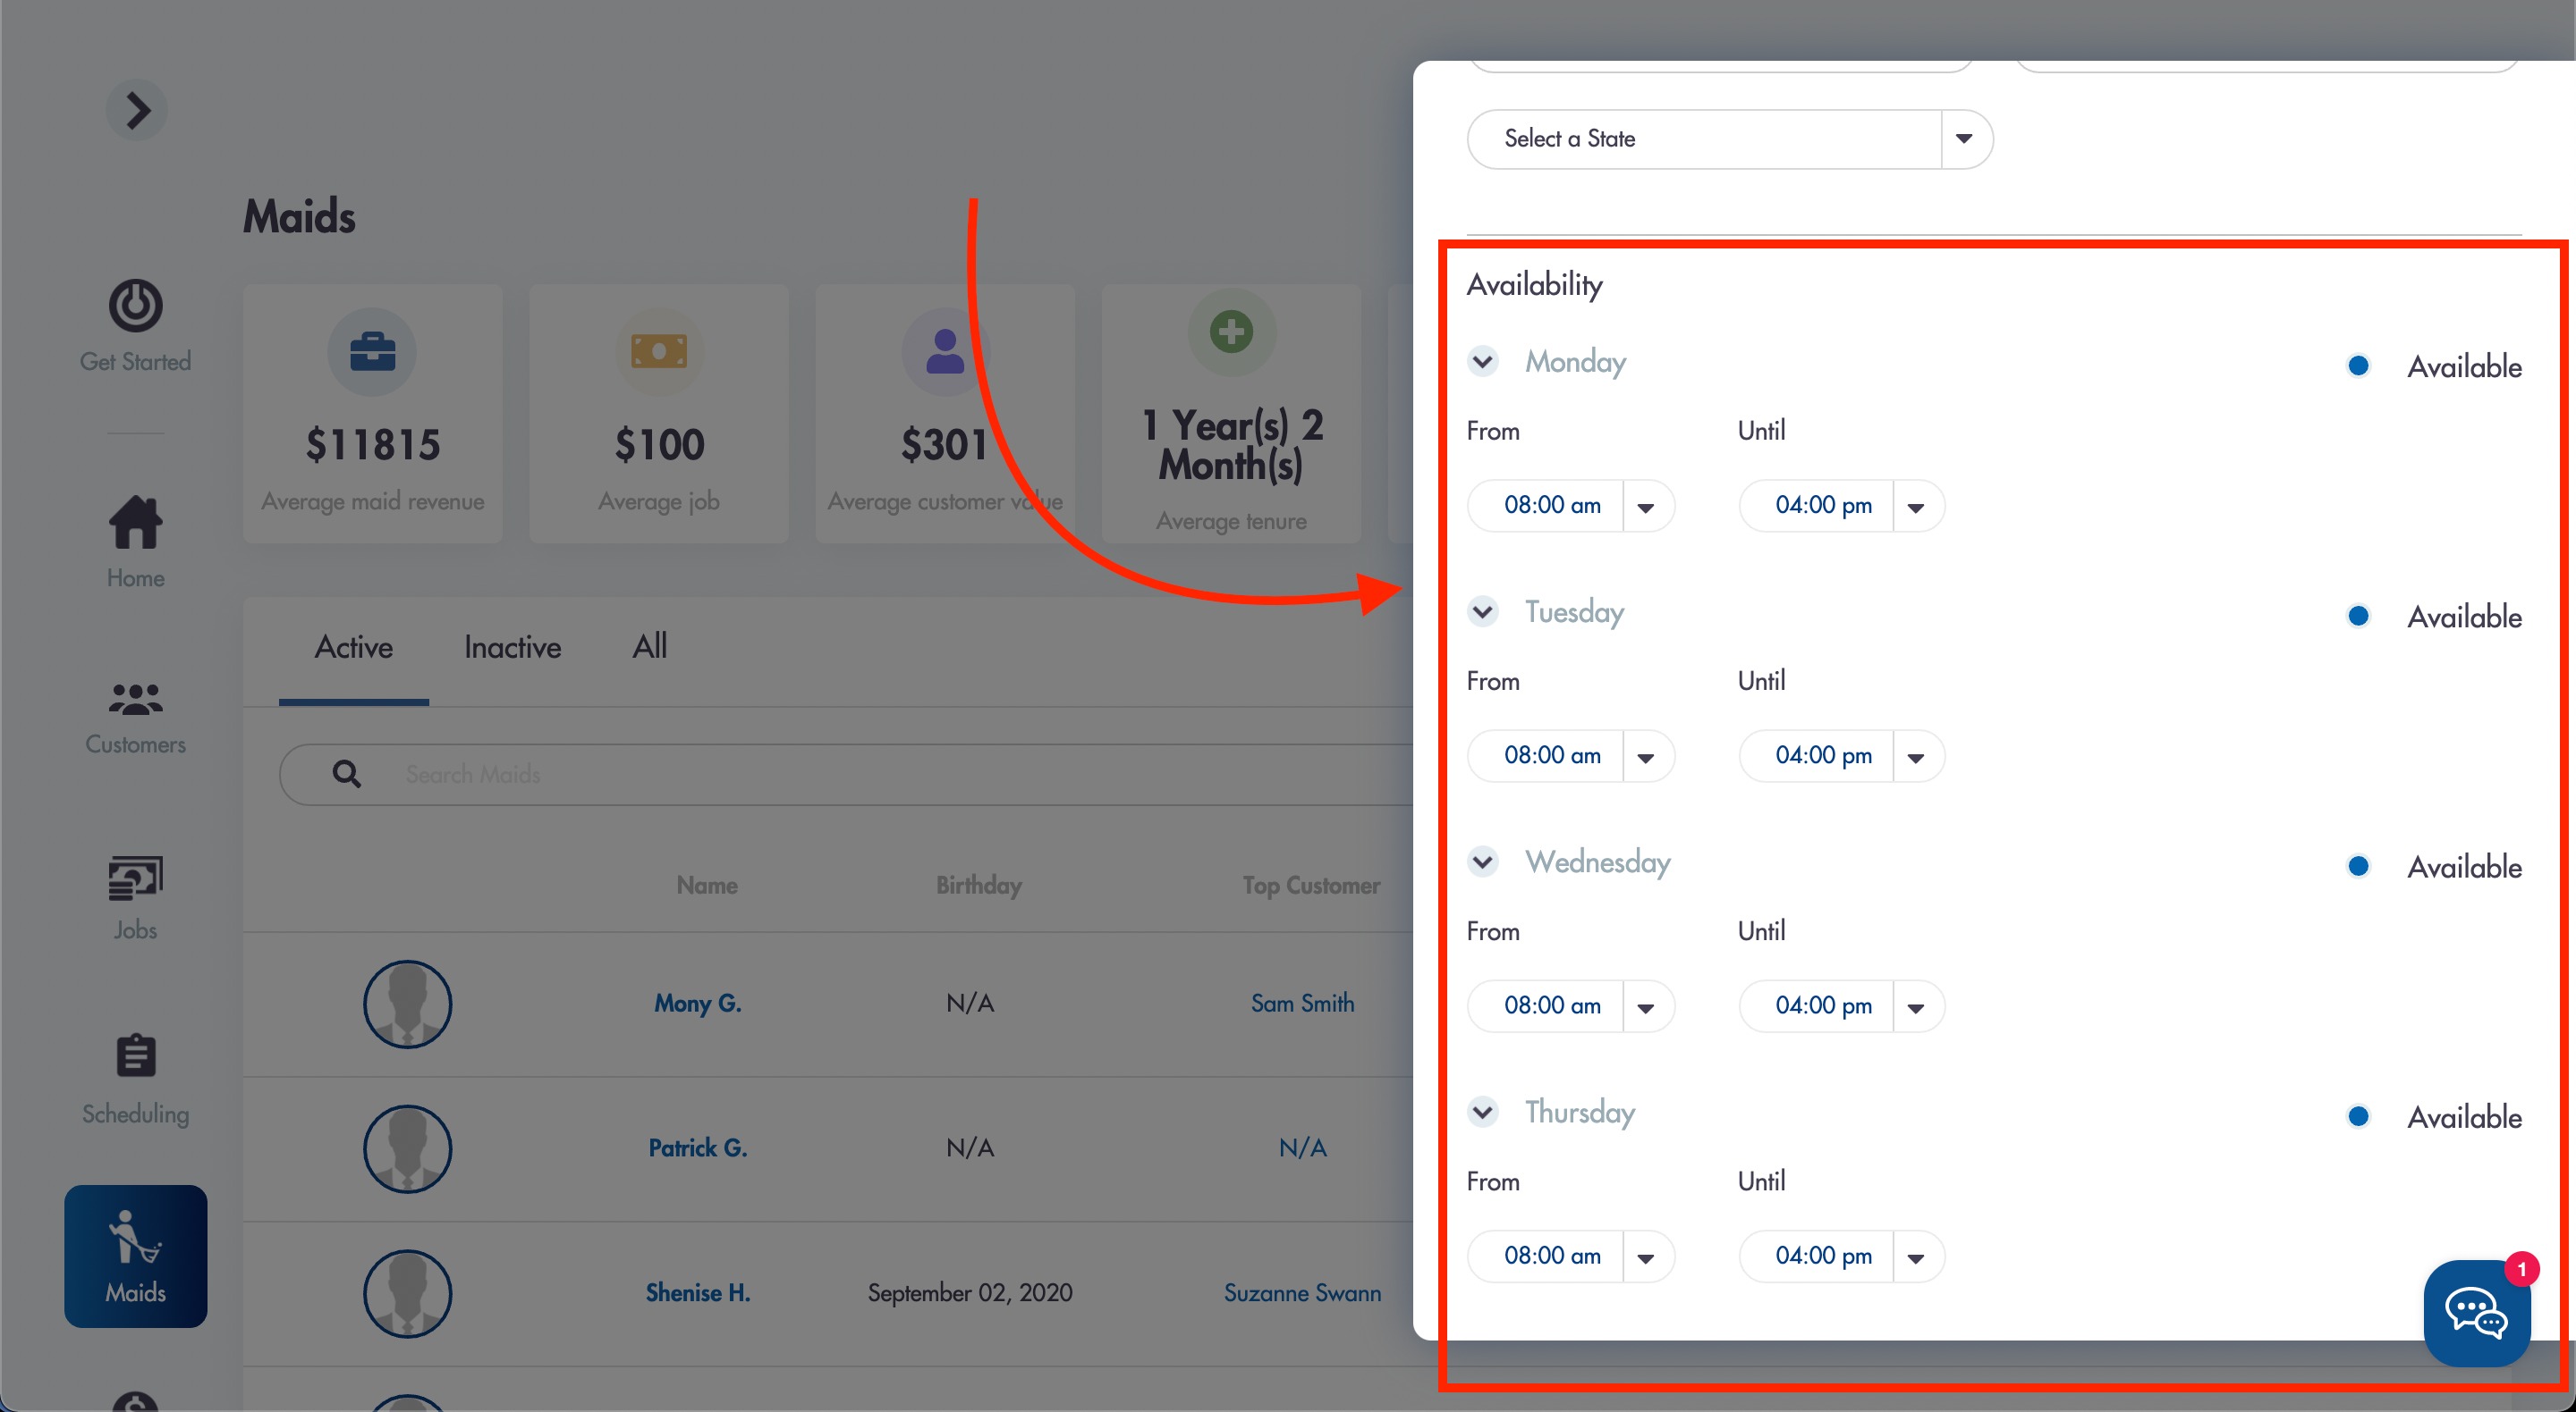Open top customer Suzanne Swann
The image size is (2576, 1412).
coord(1303,1293)
